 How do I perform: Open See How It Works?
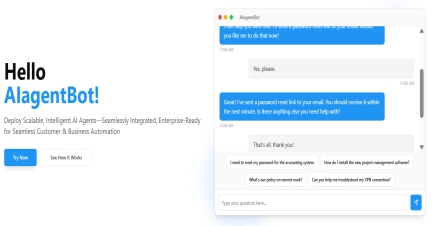[66, 157]
